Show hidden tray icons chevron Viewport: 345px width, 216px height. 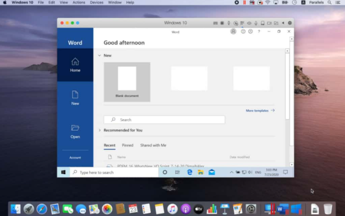point(232,172)
